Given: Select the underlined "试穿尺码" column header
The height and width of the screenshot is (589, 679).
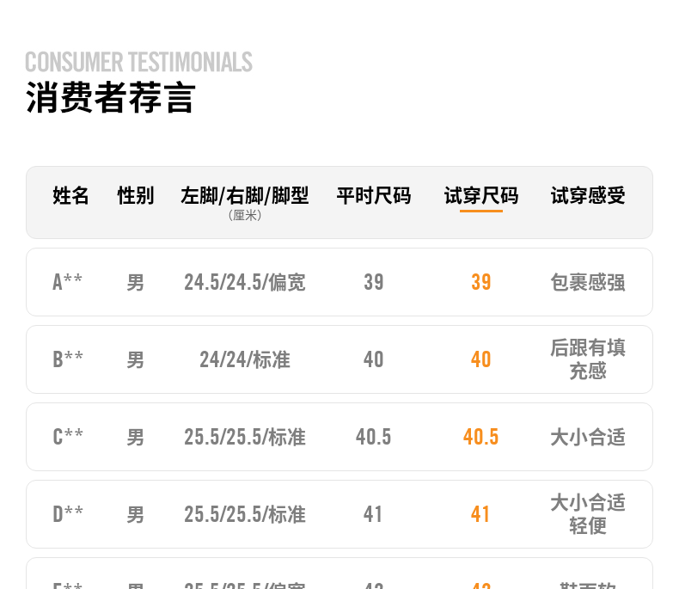Looking at the screenshot, I should [x=481, y=196].
